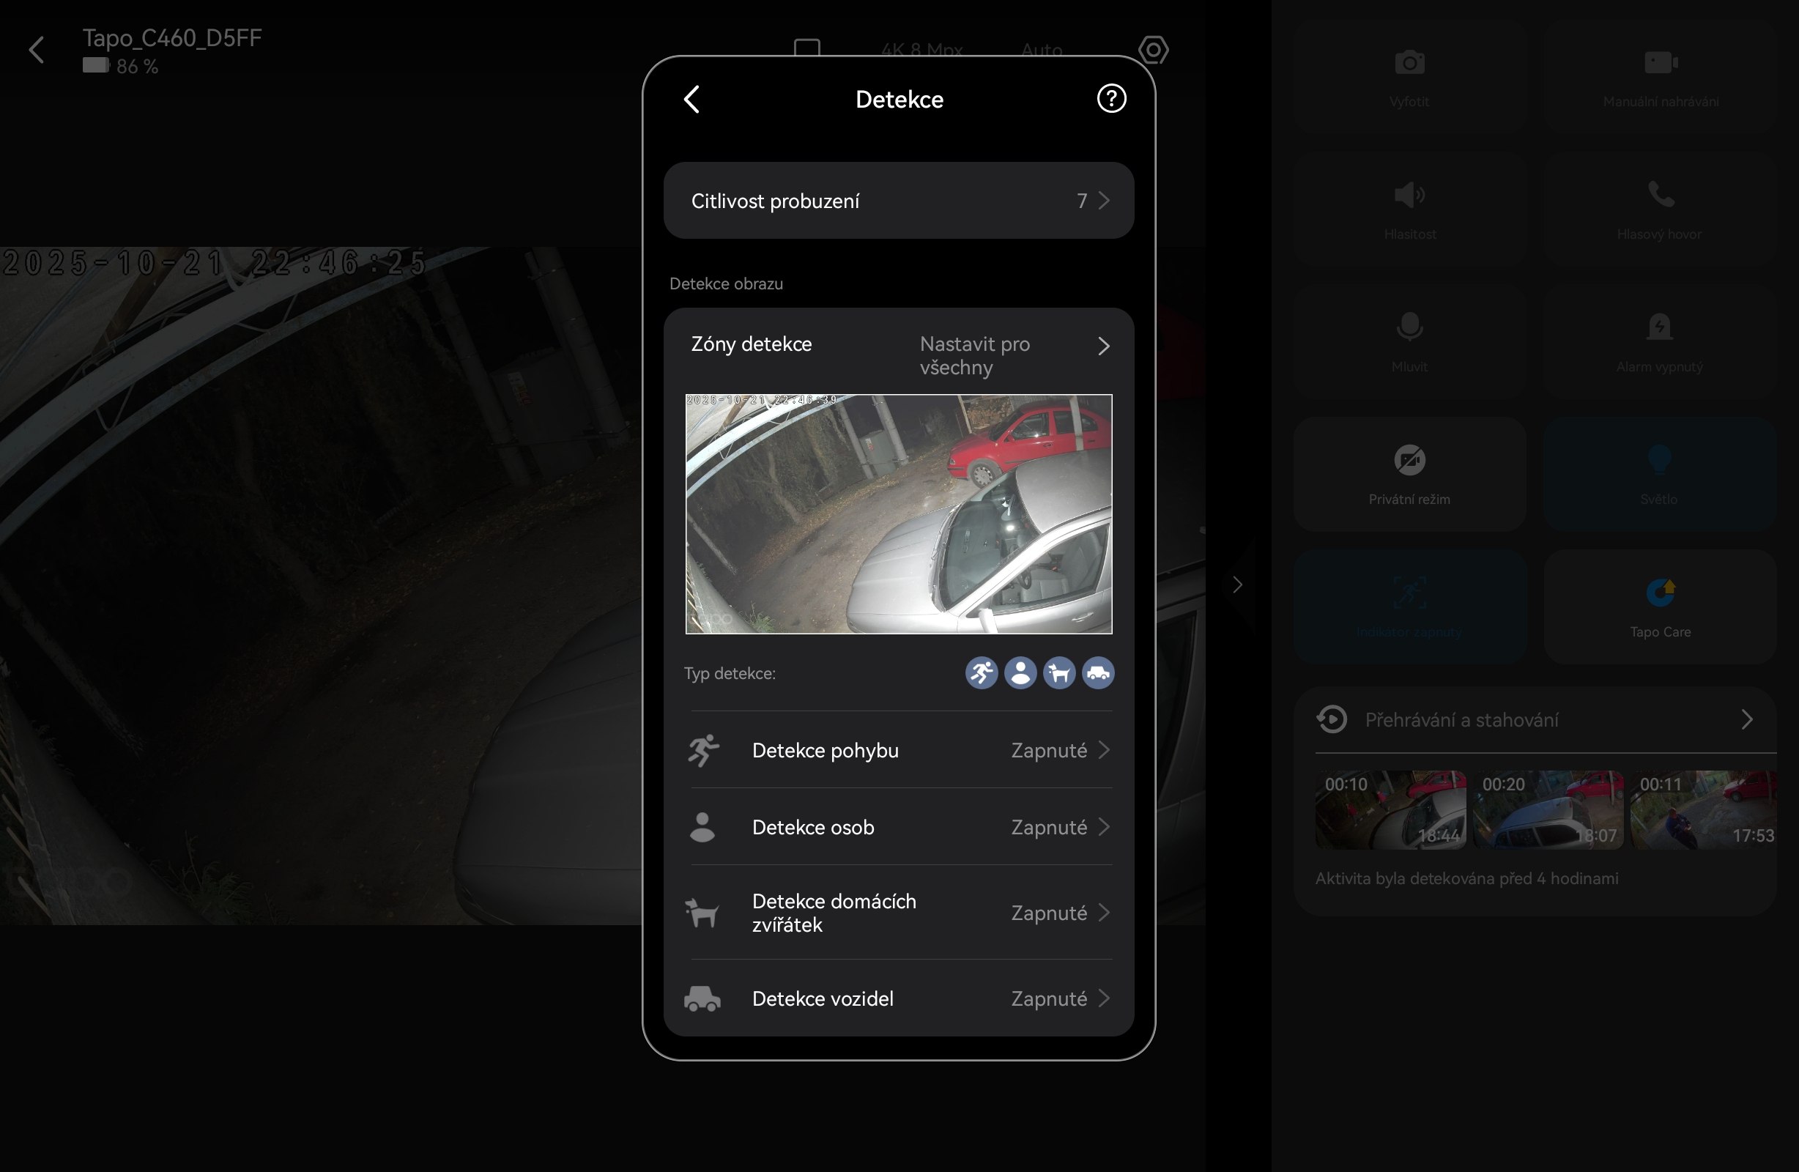Viewport: 1799px width, 1172px height.
Task: Go back from Tapo_C460_D5FF camera view
Action: click(37, 50)
